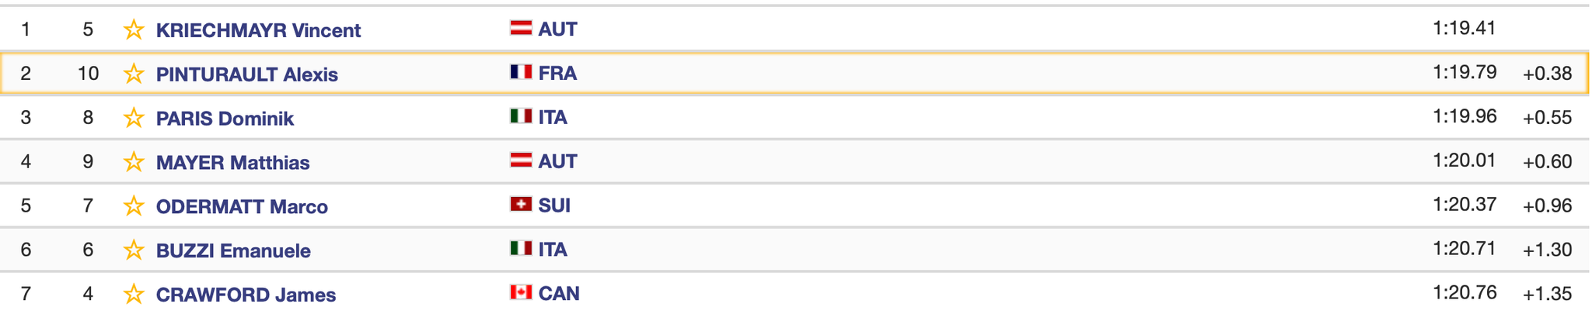Click the star icon beside BUZZI Emanuele
Image resolution: width=1592 pixels, height=314 pixels.
[x=134, y=250]
